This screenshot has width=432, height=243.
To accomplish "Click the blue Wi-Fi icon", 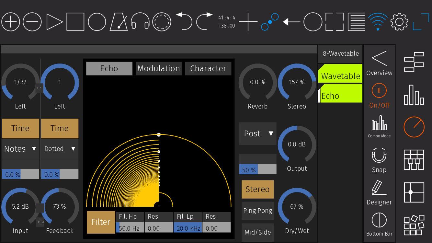I will click(378, 22).
